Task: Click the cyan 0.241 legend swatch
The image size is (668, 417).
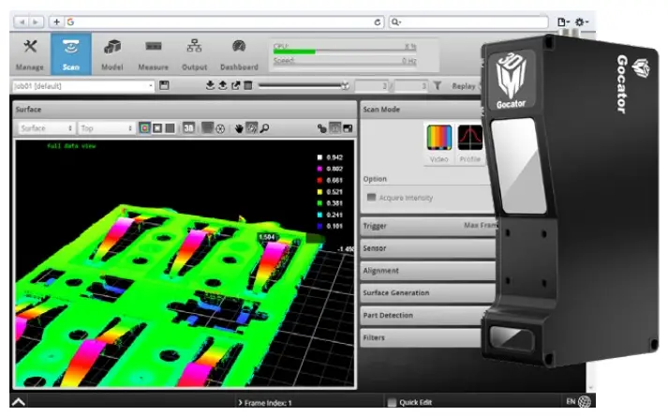Action: point(319,215)
